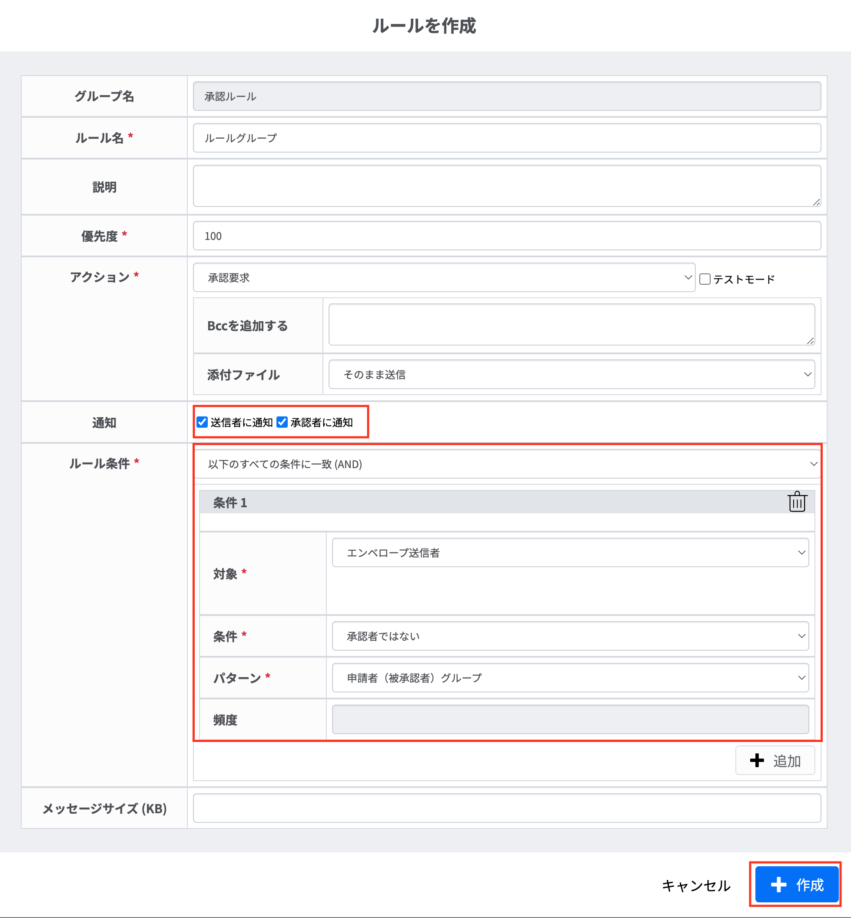Click the 条件 1 header text
Image resolution: width=851 pixels, height=918 pixels.
[x=230, y=502]
